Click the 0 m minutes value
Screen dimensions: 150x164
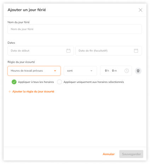(x=114, y=71)
